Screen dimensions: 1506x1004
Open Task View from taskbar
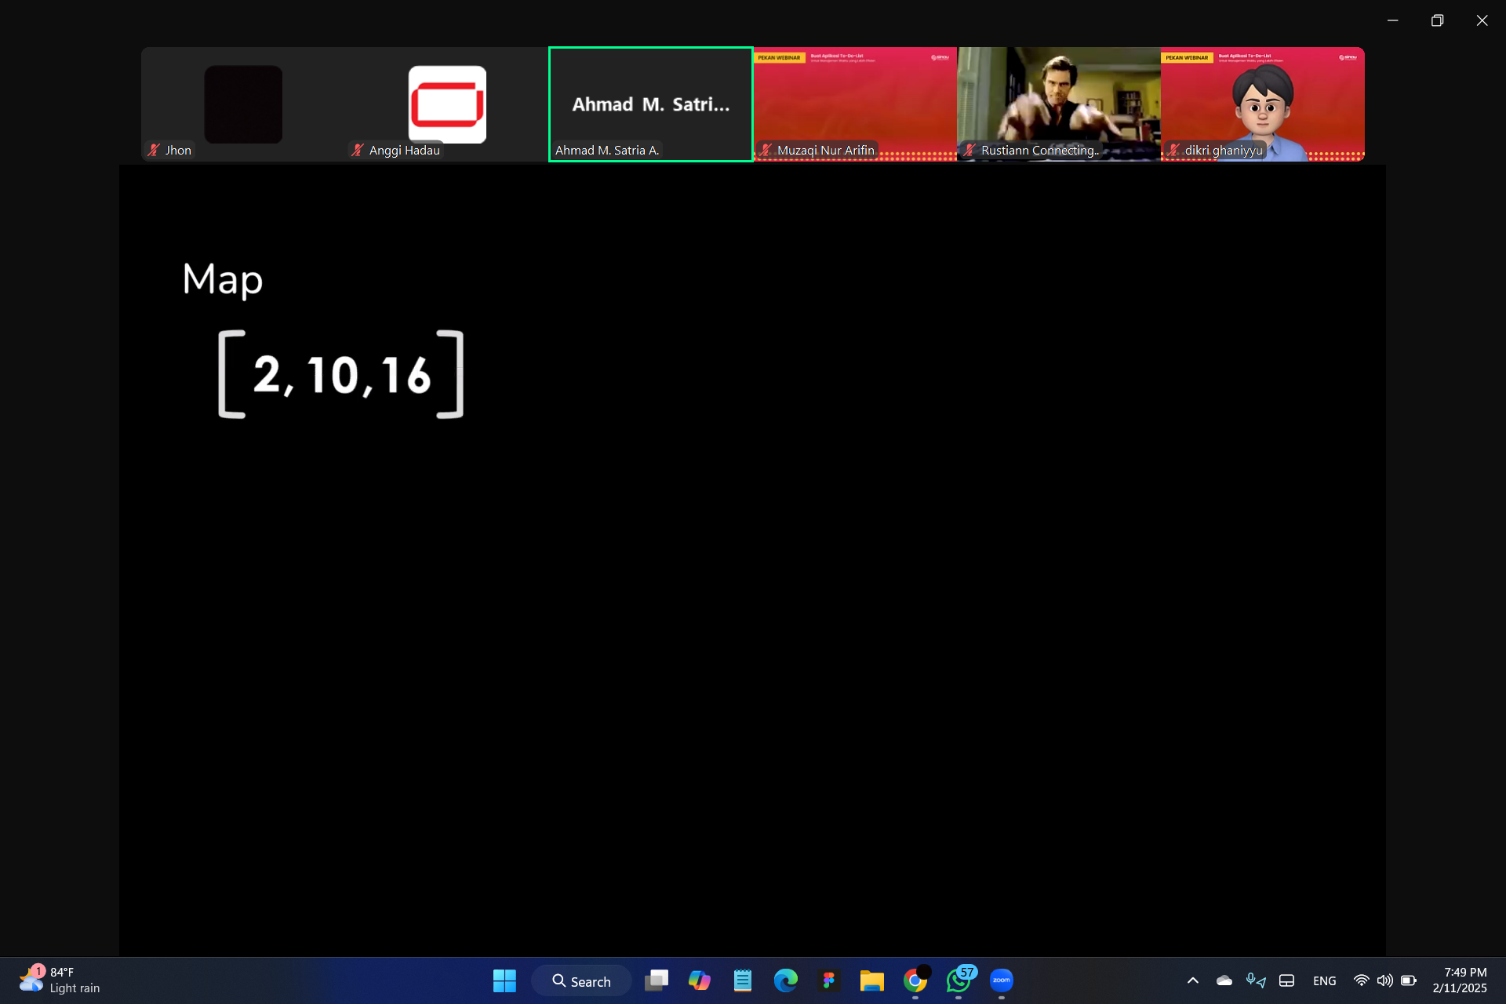657,980
